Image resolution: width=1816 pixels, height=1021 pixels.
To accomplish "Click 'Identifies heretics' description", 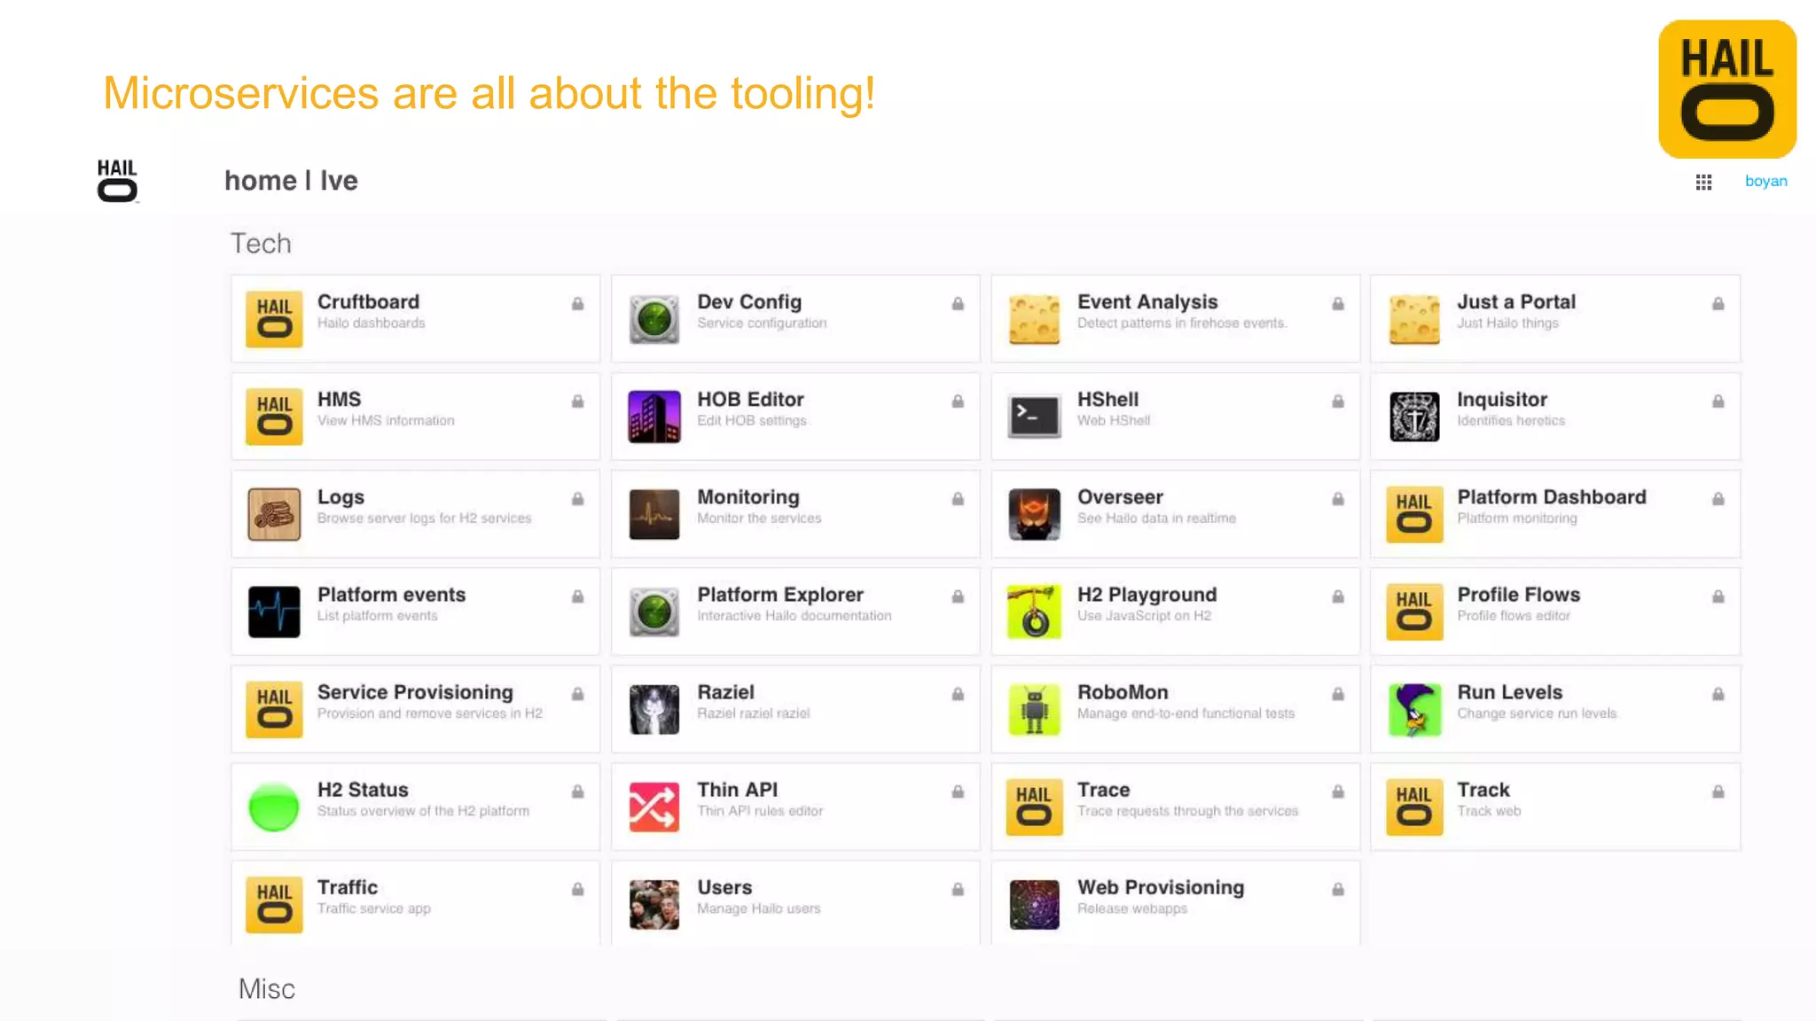I will pyautogui.click(x=1511, y=421).
